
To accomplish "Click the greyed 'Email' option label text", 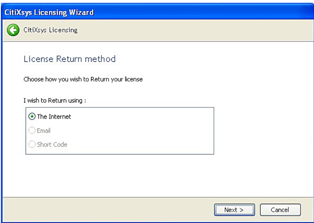I will tap(44, 130).
